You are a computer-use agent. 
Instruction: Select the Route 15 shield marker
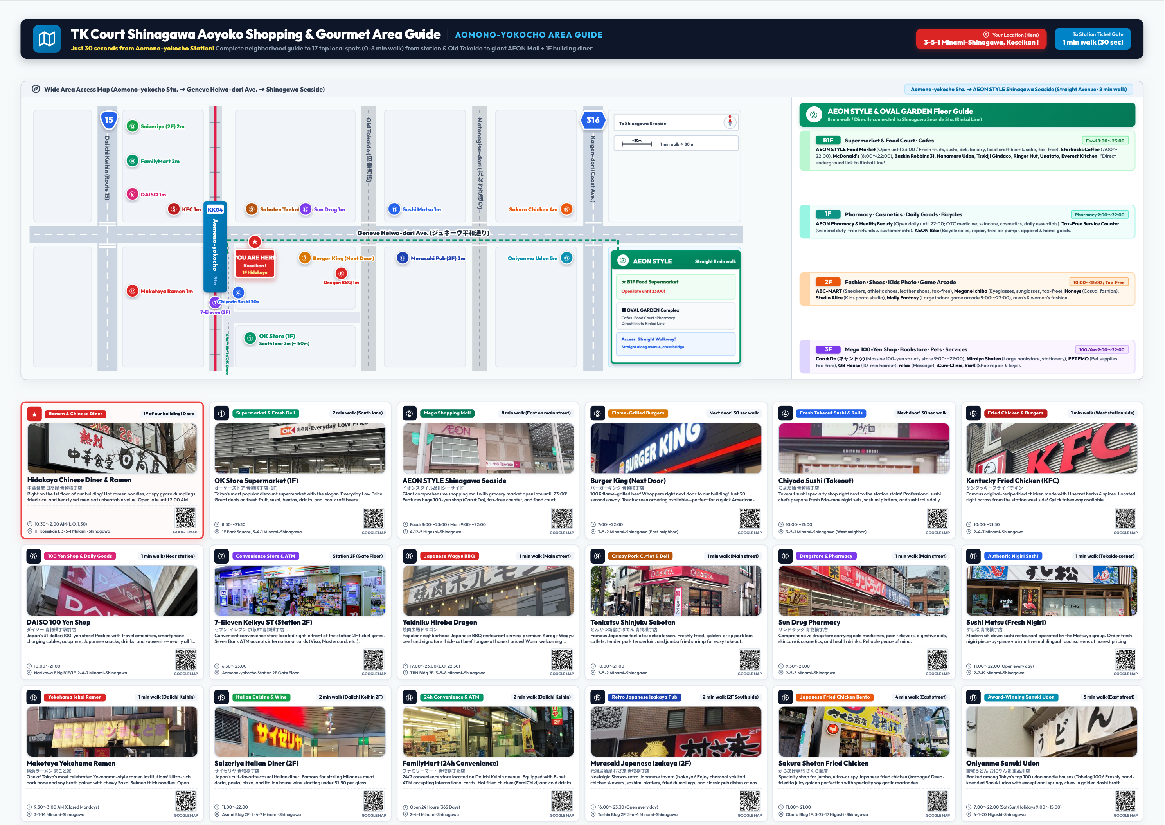pos(109,121)
